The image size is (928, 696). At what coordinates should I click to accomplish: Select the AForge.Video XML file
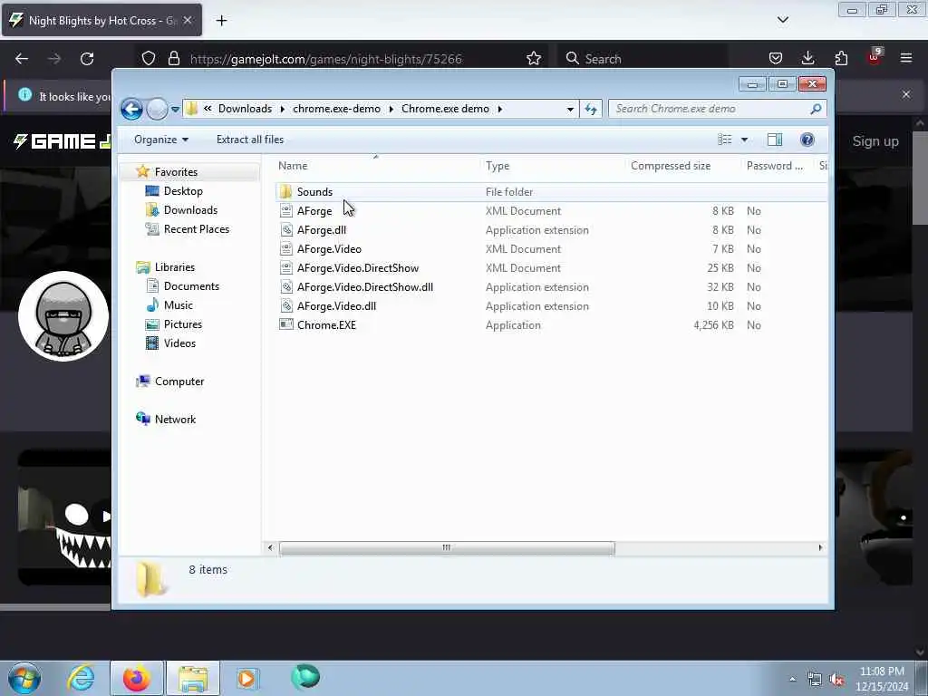329,249
